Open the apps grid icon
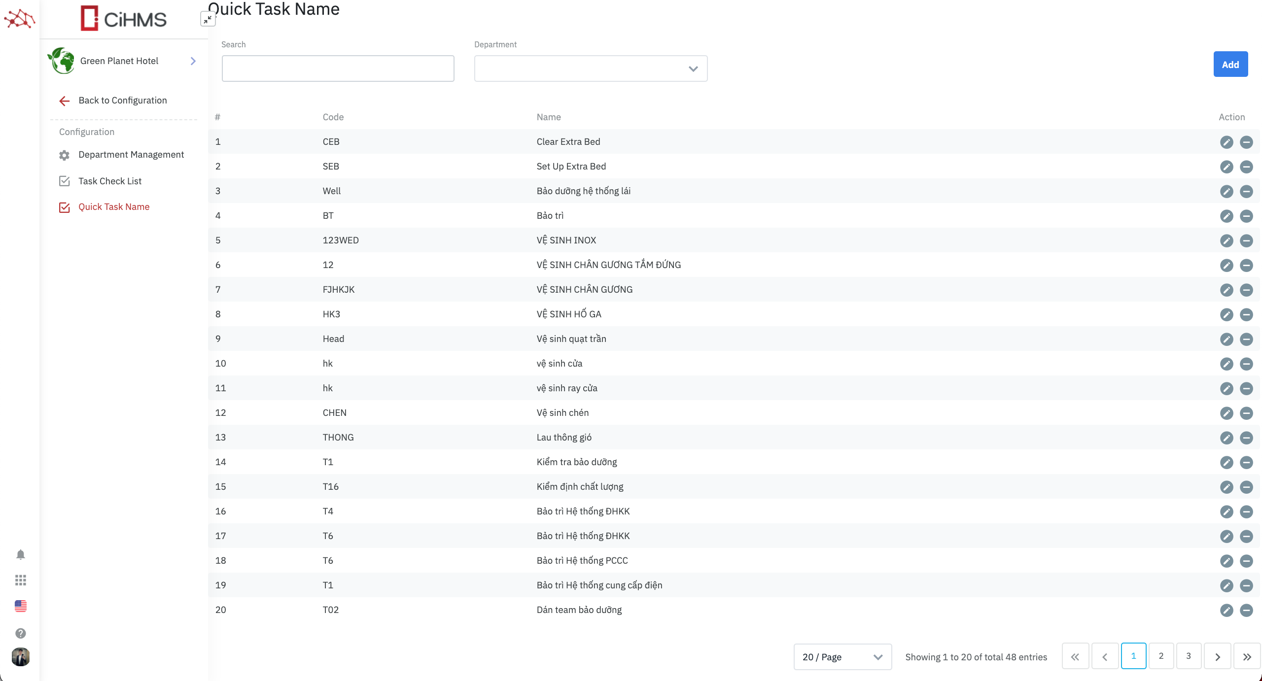1262x681 pixels. pos(20,580)
